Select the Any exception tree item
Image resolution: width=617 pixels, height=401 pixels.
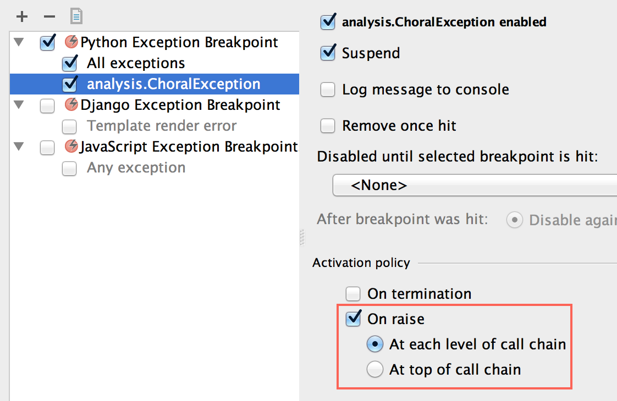point(136,168)
